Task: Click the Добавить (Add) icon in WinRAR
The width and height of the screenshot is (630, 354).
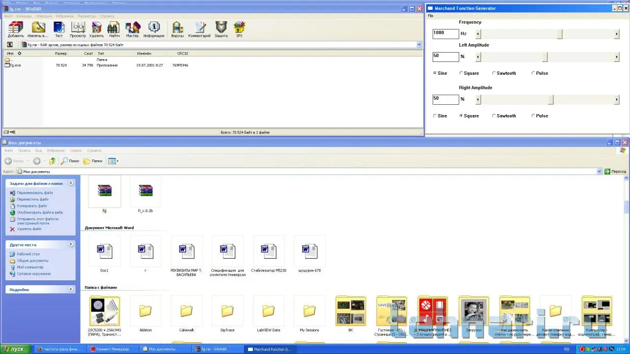Action: coord(16,29)
